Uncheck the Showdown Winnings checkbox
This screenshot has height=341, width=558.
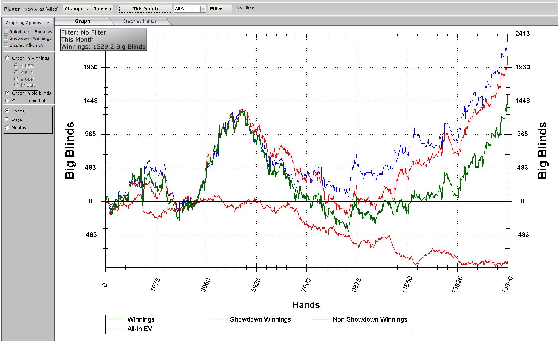pyautogui.click(x=6, y=38)
